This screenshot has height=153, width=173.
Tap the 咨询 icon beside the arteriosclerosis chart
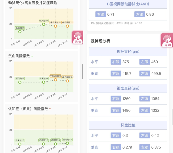(x=77, y=37)
